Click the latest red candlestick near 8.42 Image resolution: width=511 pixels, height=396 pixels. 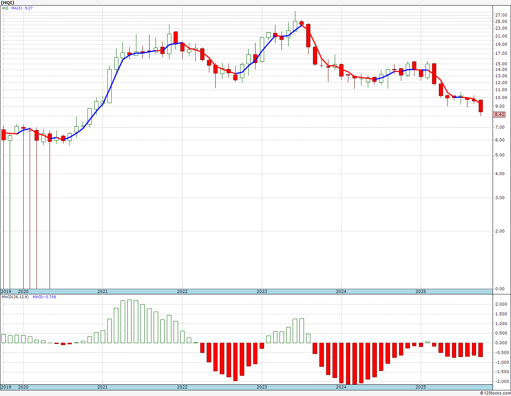[481, 106]
